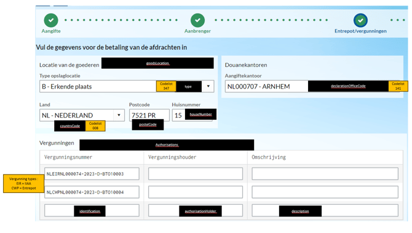The image size is (412, 233).
Task: Click the empty third Vergunningshouder field
Action: tap(196, 211)
